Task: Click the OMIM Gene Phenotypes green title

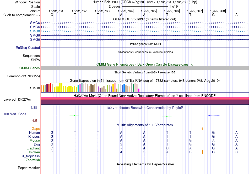Action: [x=145, y=64]
